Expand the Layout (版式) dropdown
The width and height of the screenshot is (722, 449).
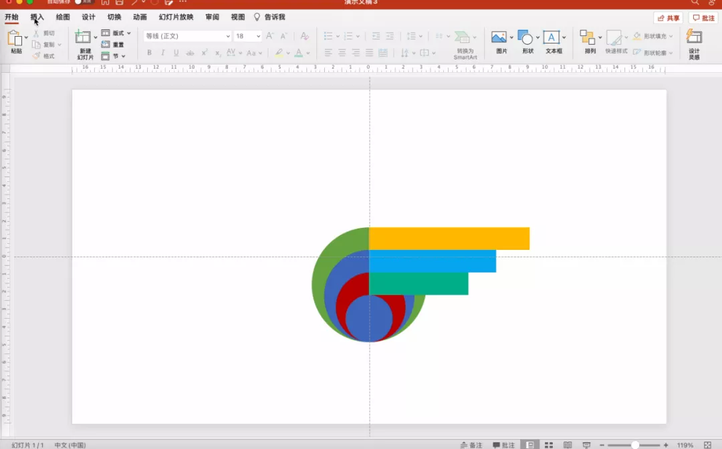point(129,33)
